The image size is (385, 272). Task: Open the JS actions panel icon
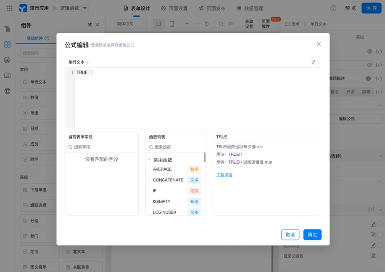[x=8, y=75]
